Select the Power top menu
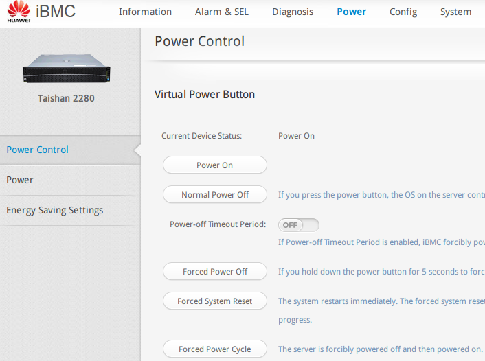This screenshot has width=485, height=361. coord(351,12)
